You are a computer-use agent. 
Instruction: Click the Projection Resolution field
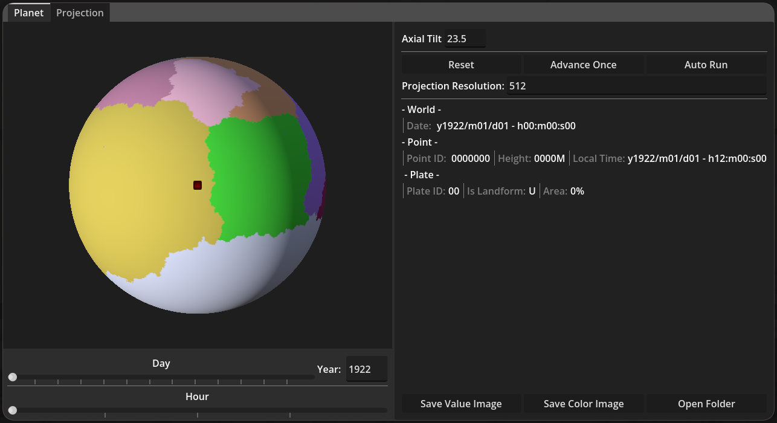(x=636, y=86)
